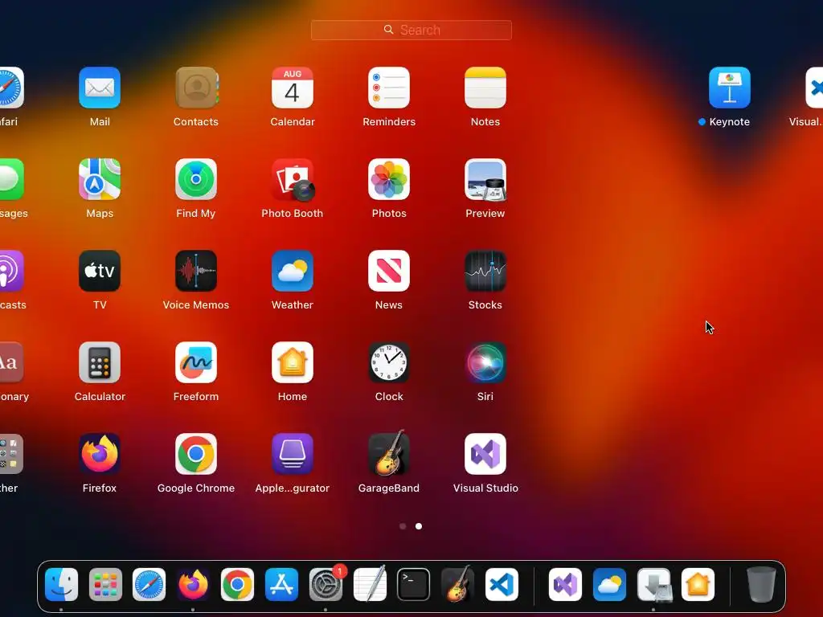Open Voice Memos
Image resolution: width=823 pixels, height=617 pixels.
[x=196, y=271]
